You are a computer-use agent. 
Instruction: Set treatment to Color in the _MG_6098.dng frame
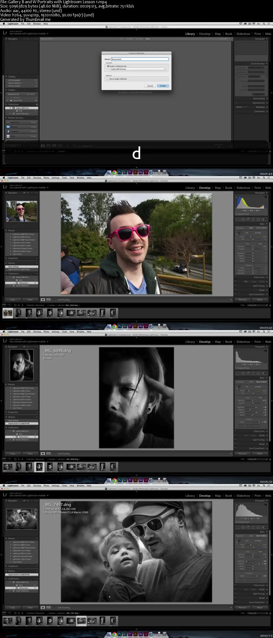click(251, 382)
